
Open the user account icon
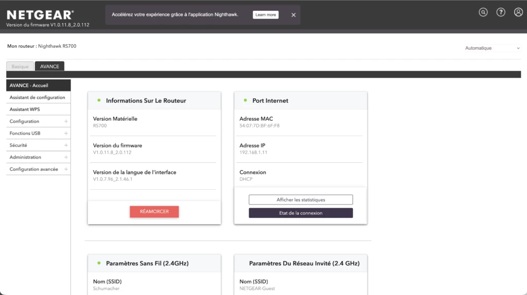(x=518, y=12)
